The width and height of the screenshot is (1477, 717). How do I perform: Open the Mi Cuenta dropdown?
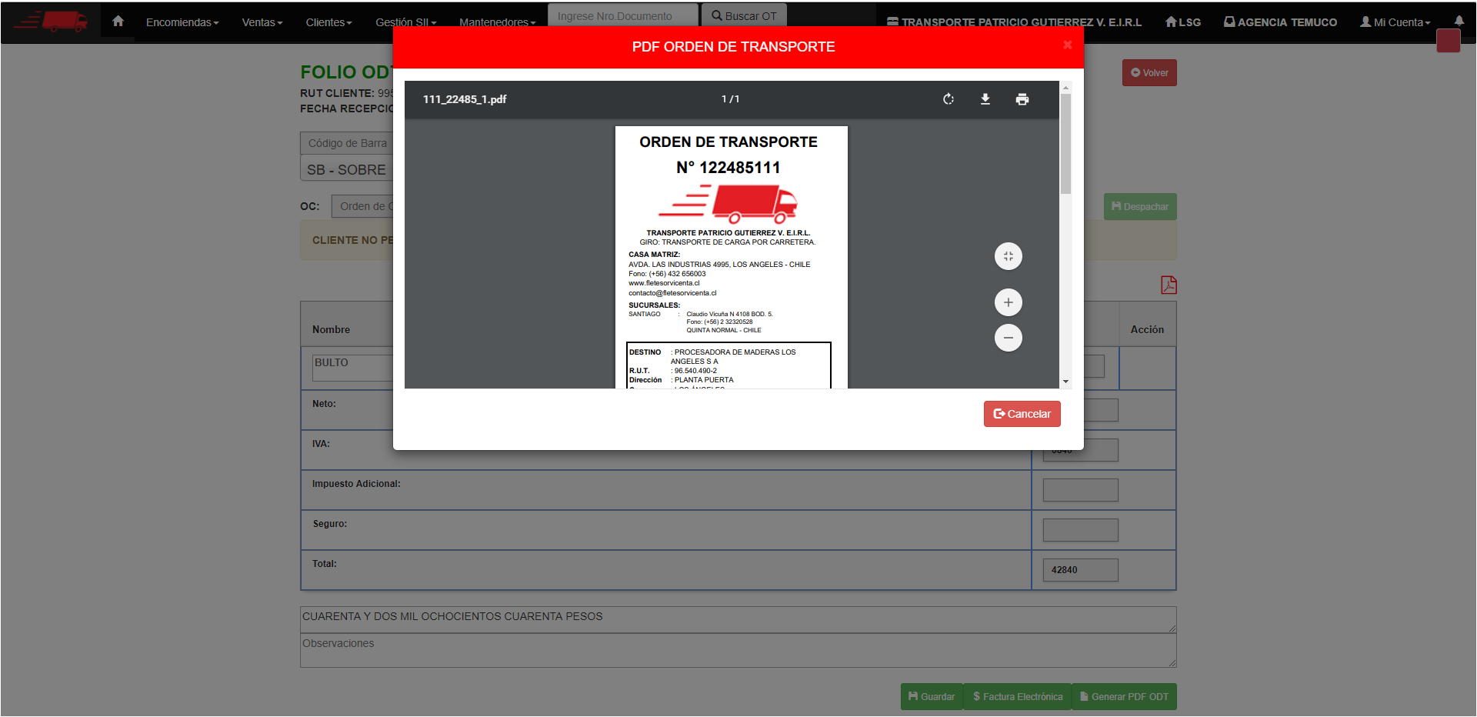click(1395, 22)
